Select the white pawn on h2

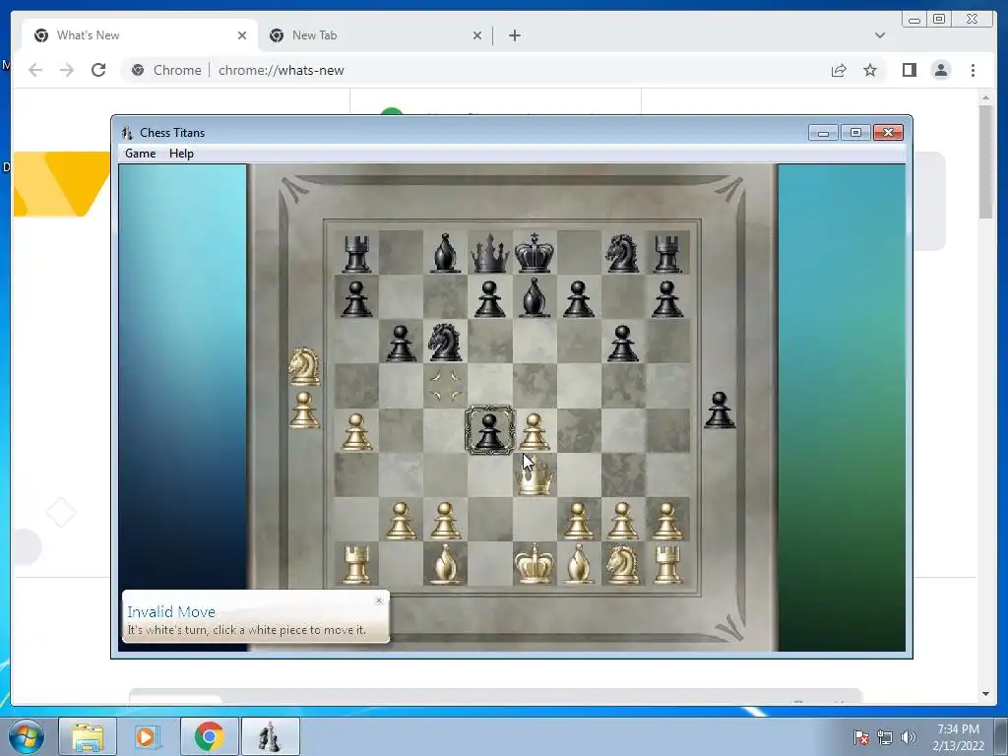coord(667,520)
